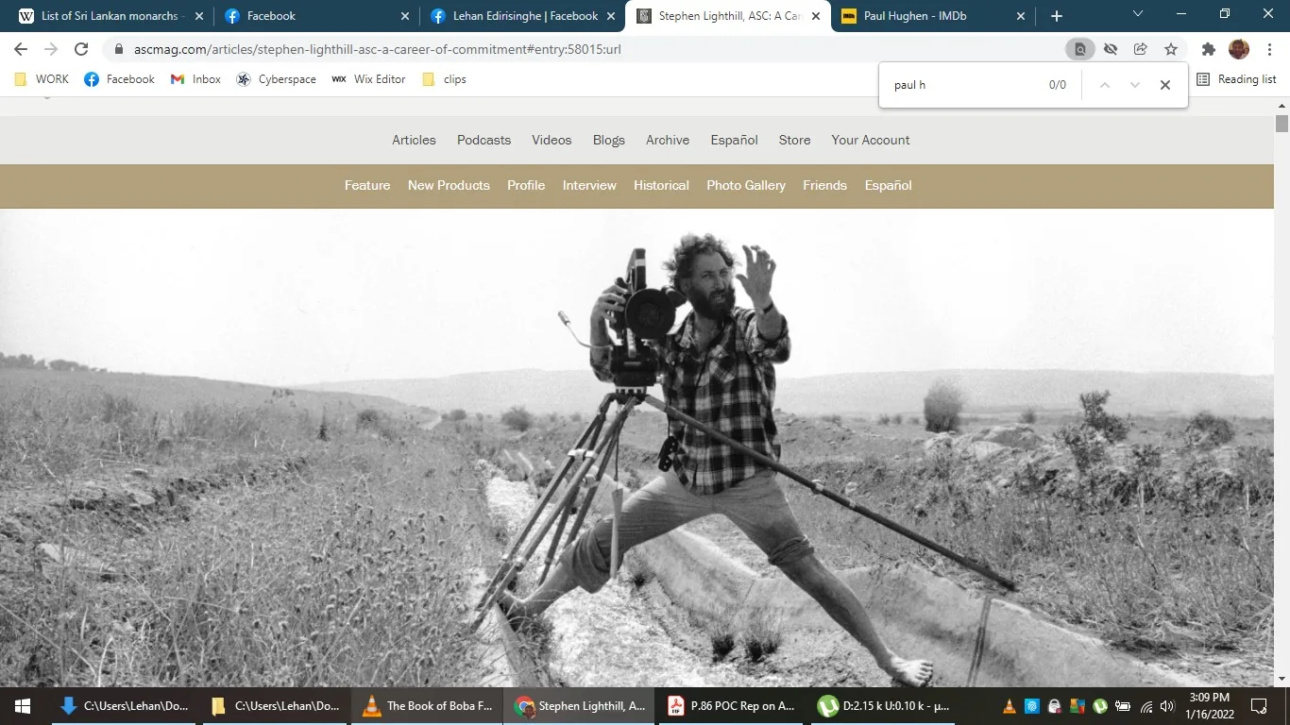Open the Podcasts navigation link

pyautogui.click(x=484, y=140)
